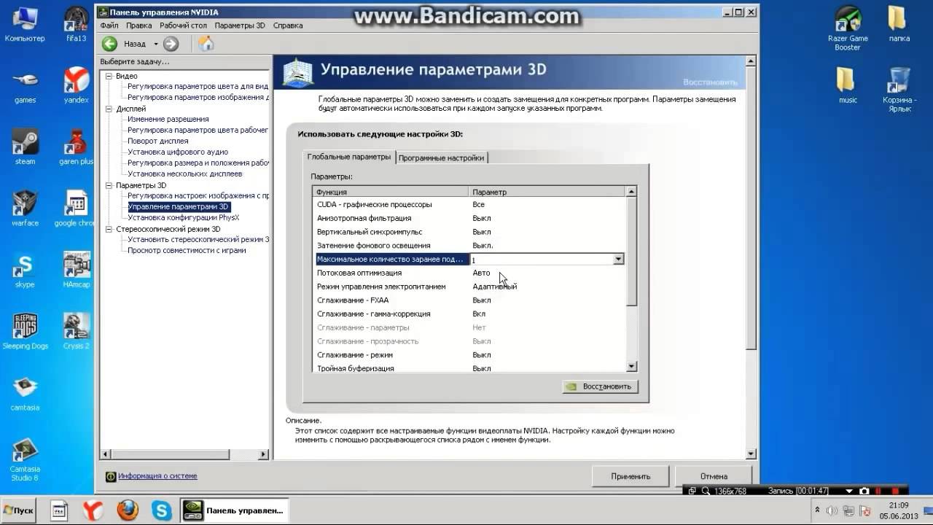Open Camtasia Studio 8 desktop shortcut

(x=25, y=459)
